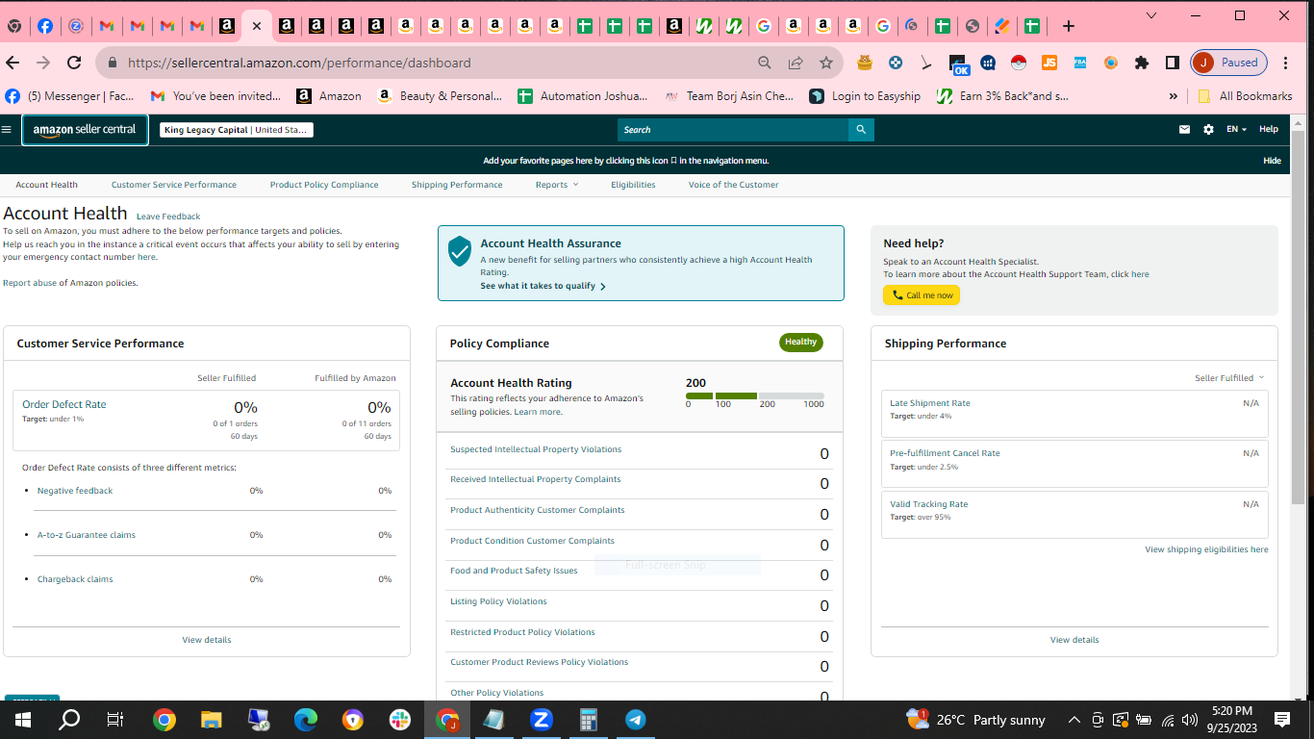
Task: Toggle the Chrome side panel icon
Action: pos(1172,63)
